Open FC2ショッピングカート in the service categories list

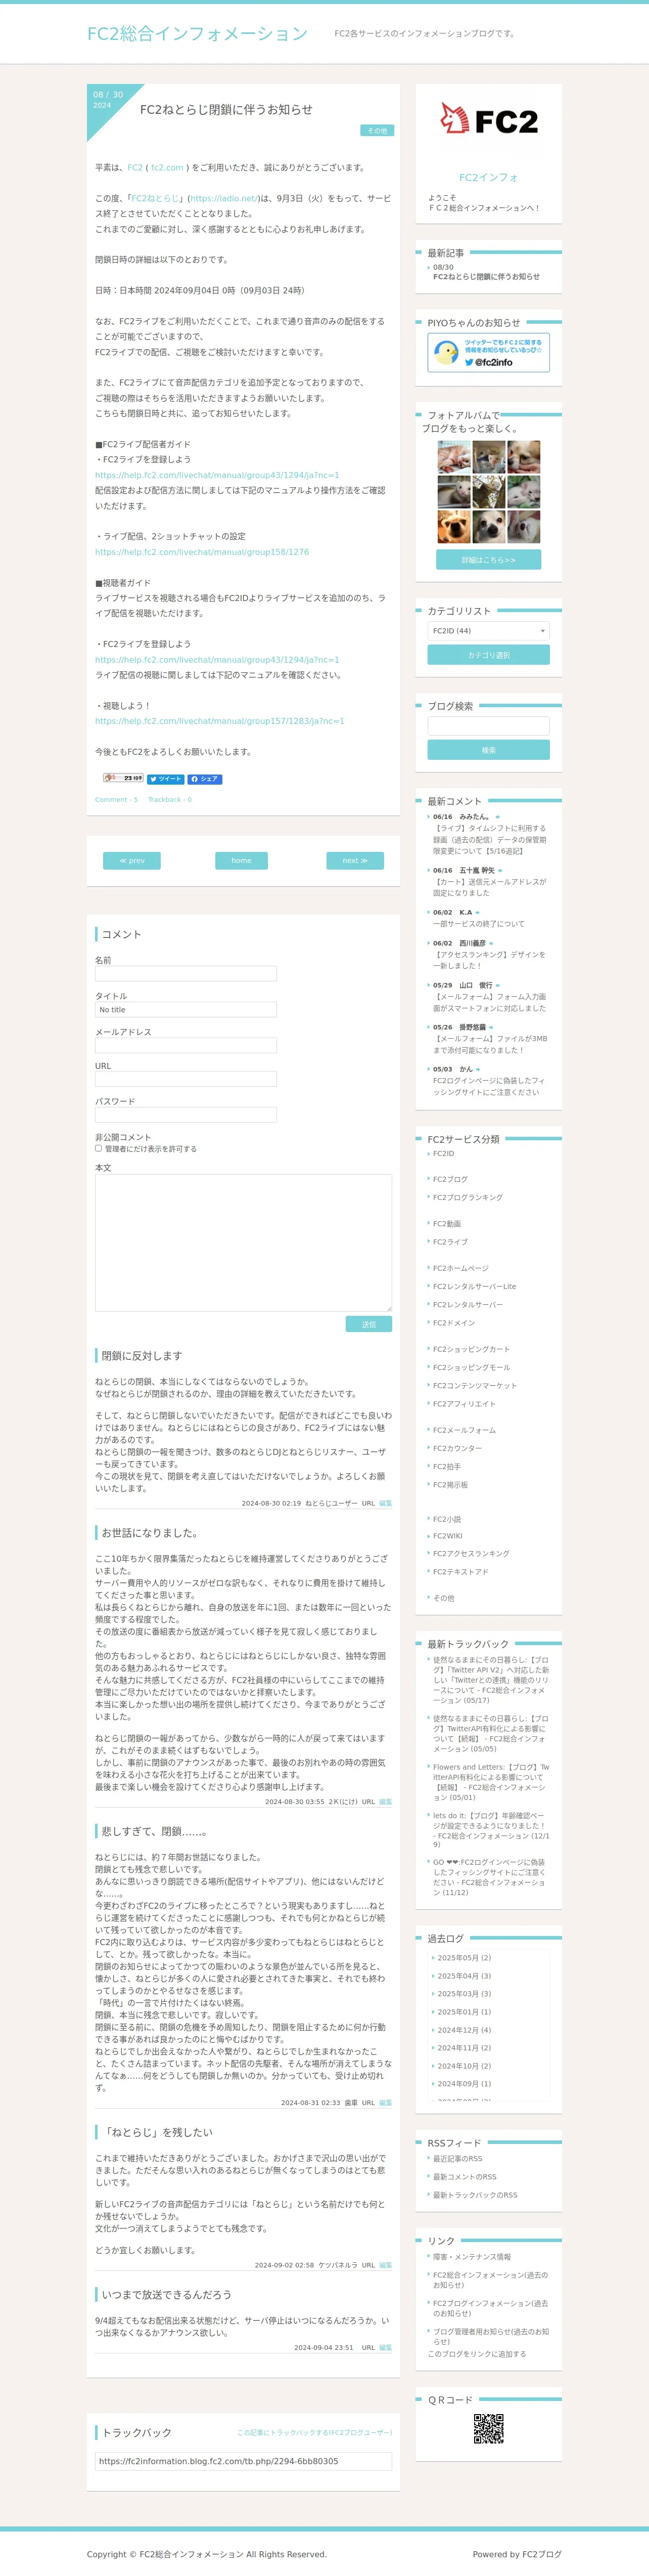471,1349
